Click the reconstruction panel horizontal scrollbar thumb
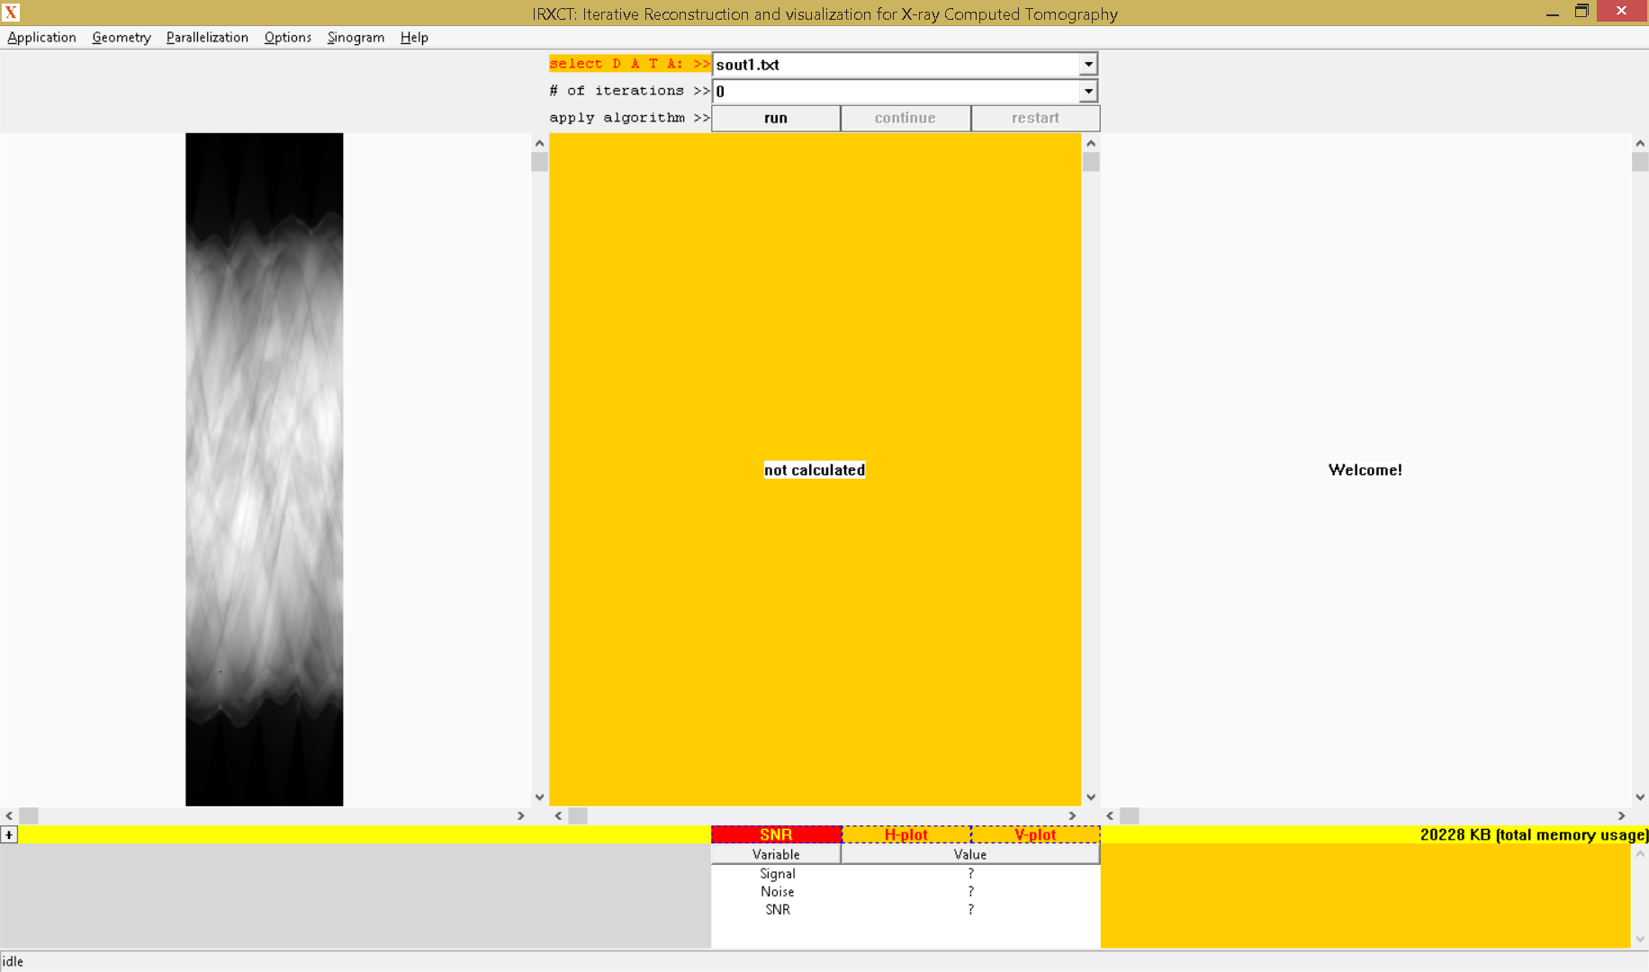The image size is (1649, 972). pyautogui.click(x=578, y=815)
